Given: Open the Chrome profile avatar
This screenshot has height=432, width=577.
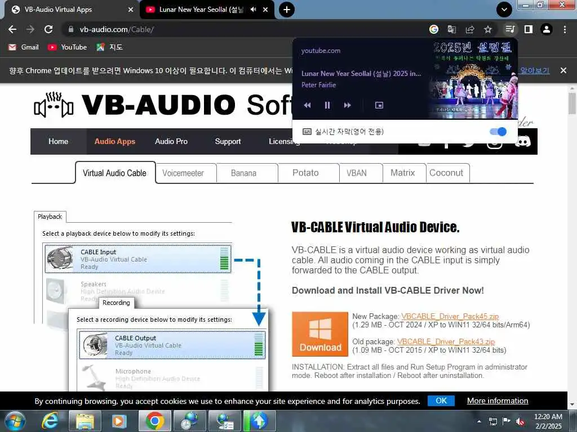Looking at the screenshot, I should 547,29.
